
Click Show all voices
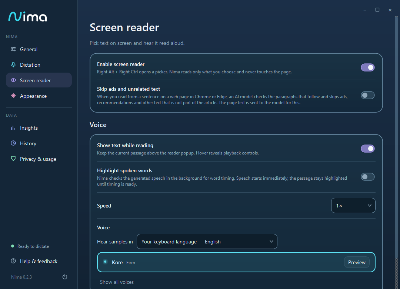click(x=117, y=282)
